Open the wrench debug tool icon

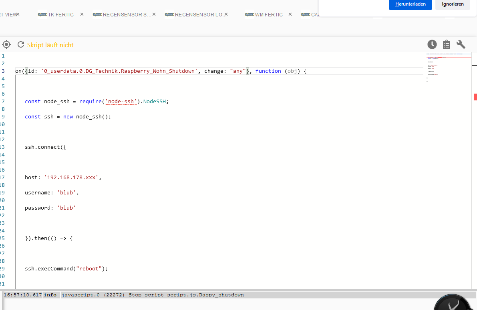[x=461, y=44]
